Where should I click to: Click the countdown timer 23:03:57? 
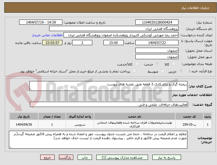[x=52, y=43]
